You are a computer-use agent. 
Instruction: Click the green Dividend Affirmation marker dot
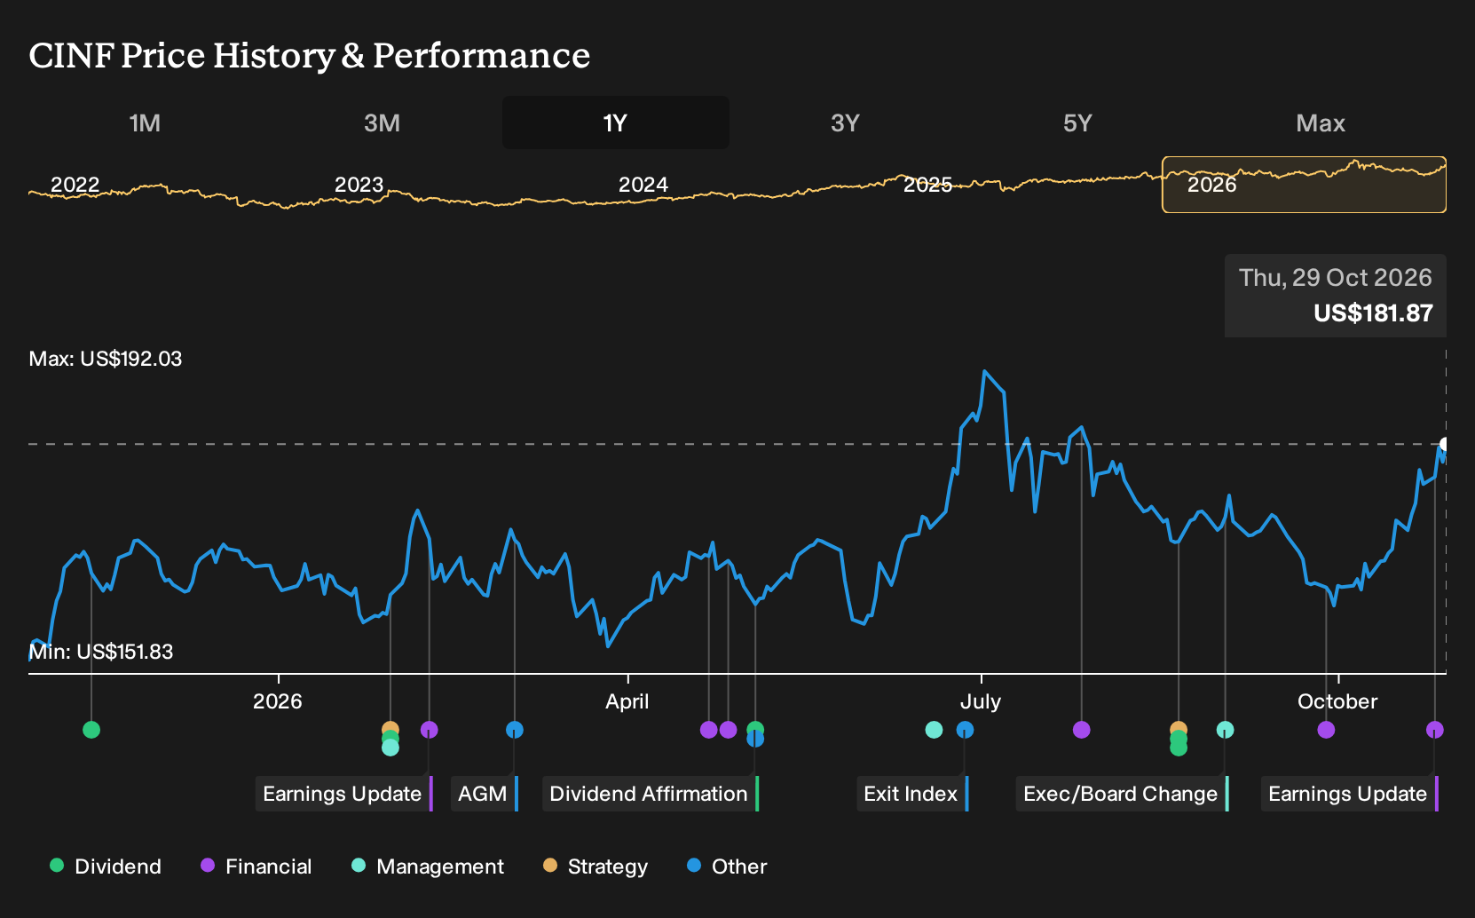pos(755,729)
